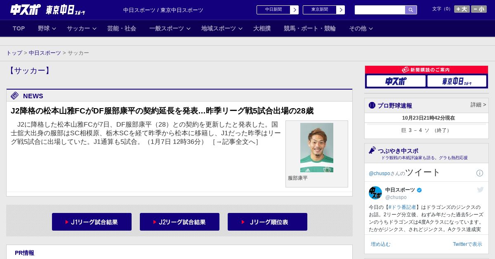Increase text size with 大 button
The image size is (495, 259).
coord(462,9)
